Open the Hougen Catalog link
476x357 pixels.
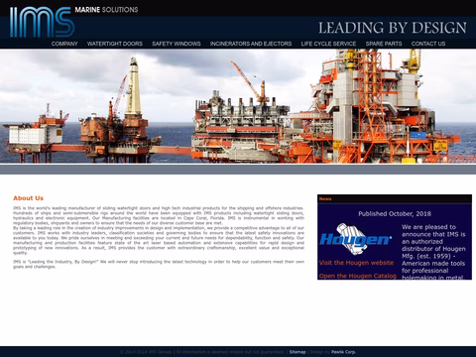pyautogui.click(x=358, y=276)
